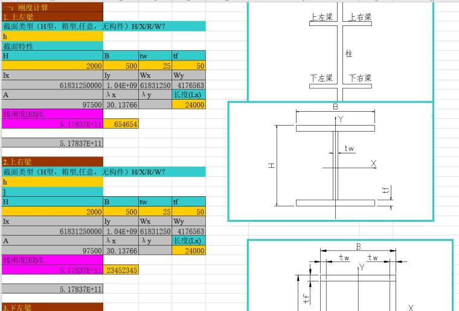Select the 654654 orange cell

coord(121,124)
